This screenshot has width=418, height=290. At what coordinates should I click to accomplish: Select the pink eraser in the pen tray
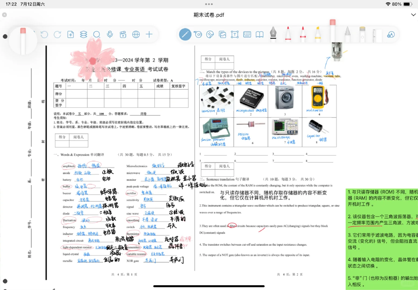[333, 30]
